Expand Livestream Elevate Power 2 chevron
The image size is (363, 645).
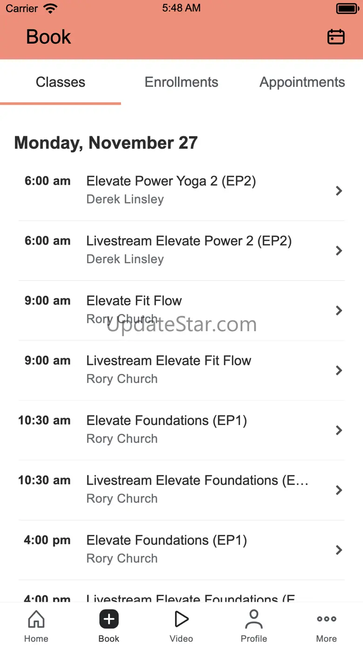339,251
